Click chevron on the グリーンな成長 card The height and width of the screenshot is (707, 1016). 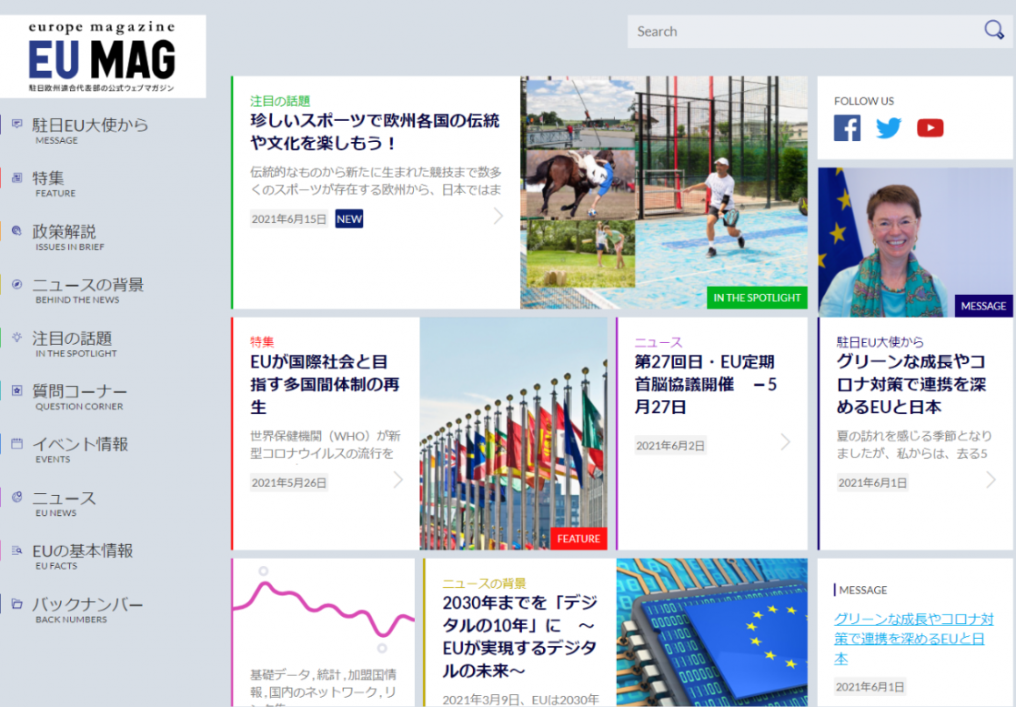[x=991, y=480]
